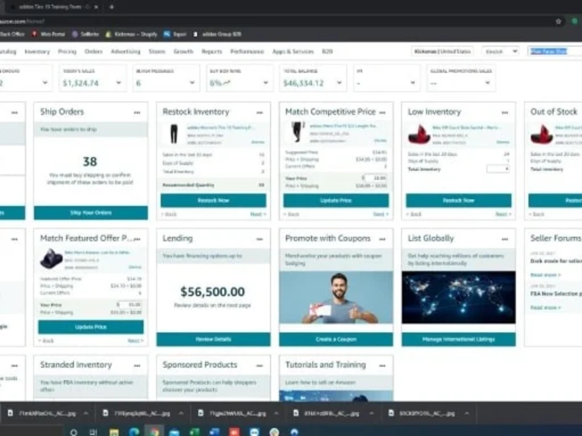
Task: Open the Performance menu
Action: [247, 52]
